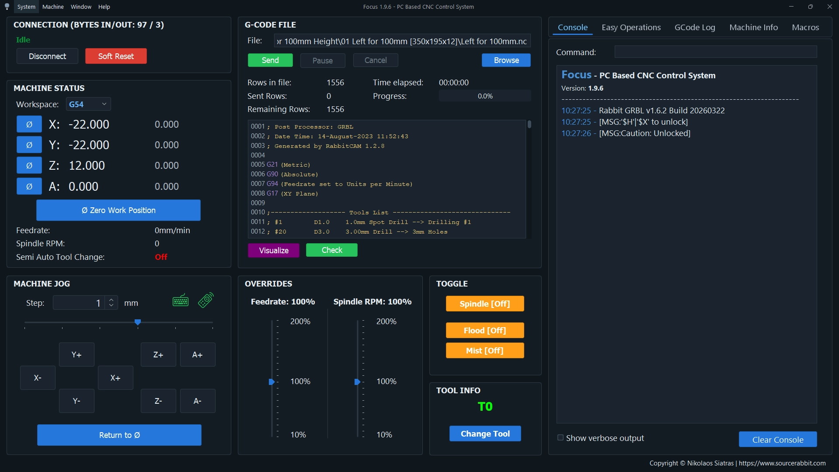Zero the A axis with its Ø button

pos(29,186)
